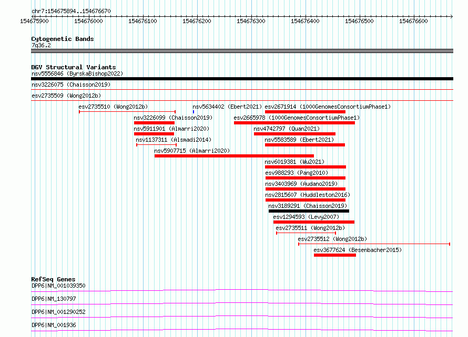Select the 7q36.2 band label
This screenshot has width=468, height=337.
point(41,45)
